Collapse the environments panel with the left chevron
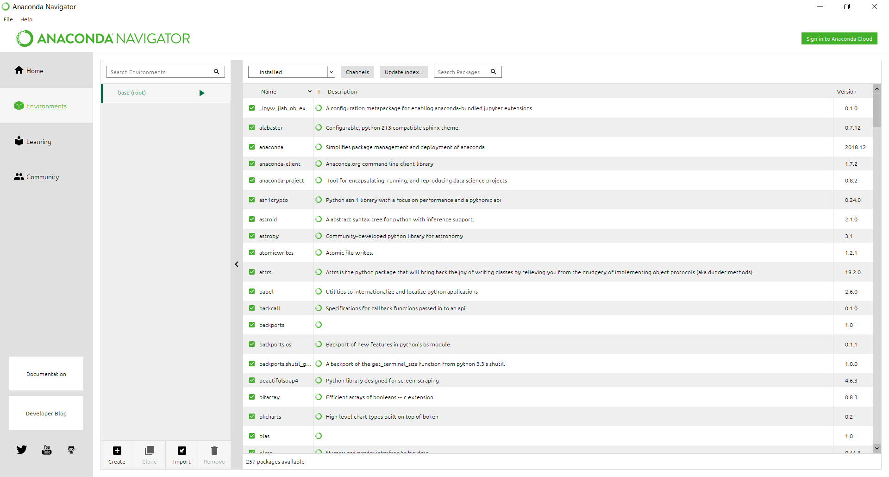 [x=237, y=264]
